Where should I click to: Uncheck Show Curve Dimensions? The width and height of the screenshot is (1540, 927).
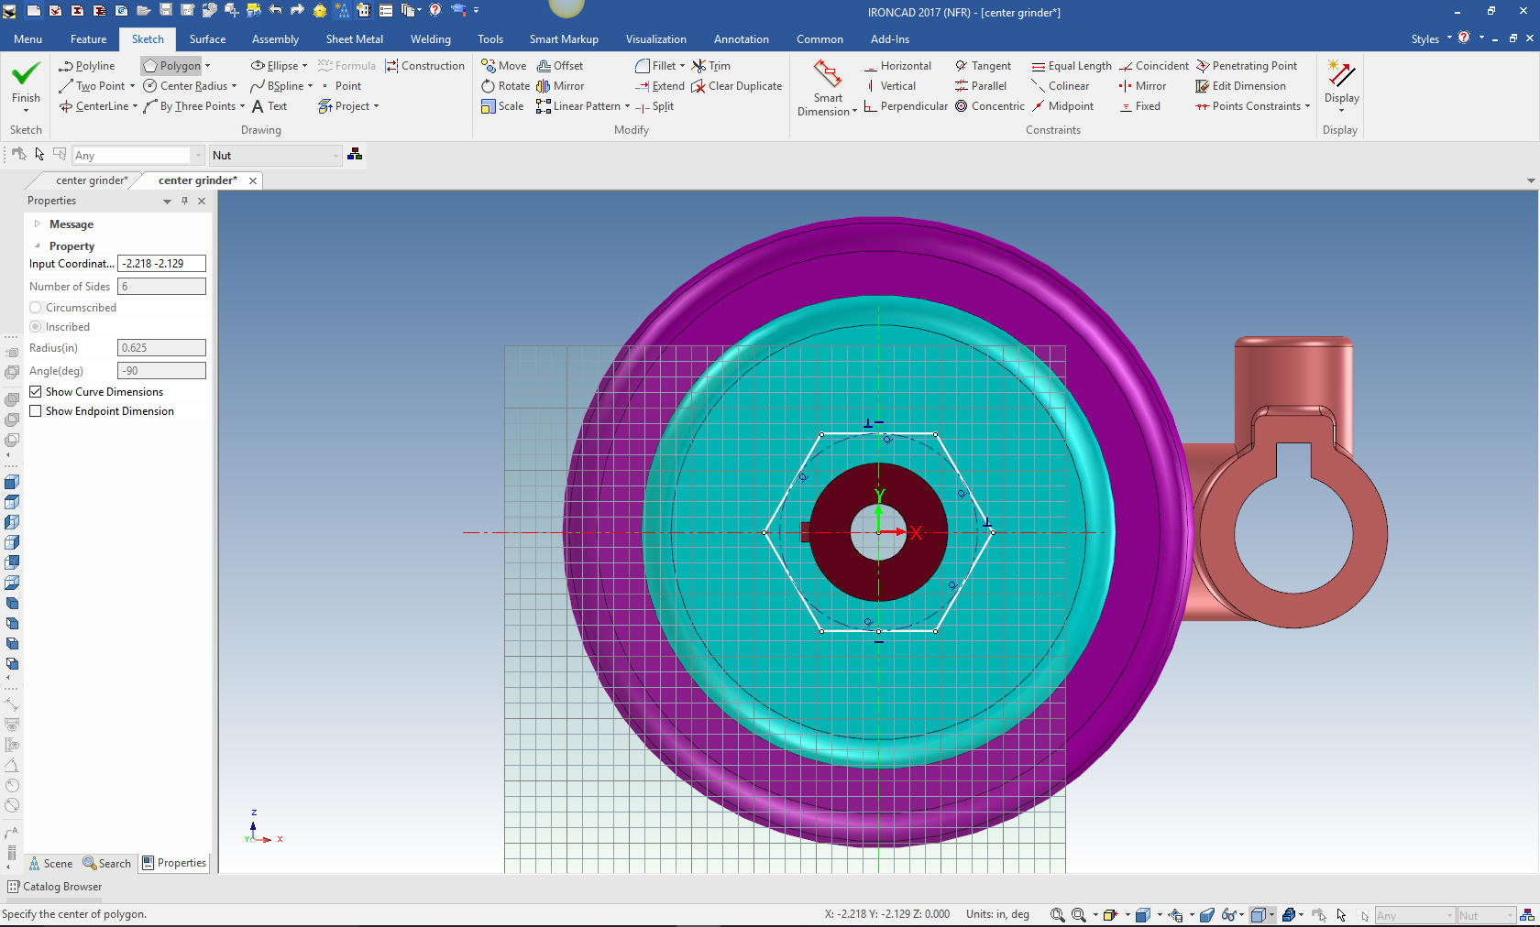coord(36,391)
